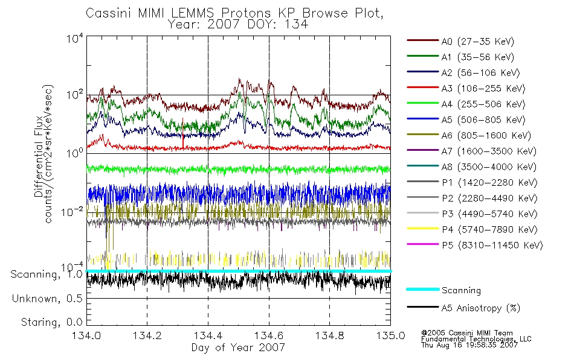Click the P3 (4490-5740 KeV) legend label
This screenshot has width=574, height=362.
pyautogui.click(x=490, y=214)
